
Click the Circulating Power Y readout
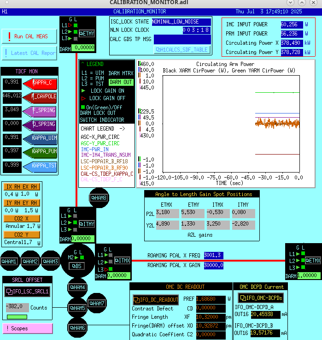click(292, 52)
